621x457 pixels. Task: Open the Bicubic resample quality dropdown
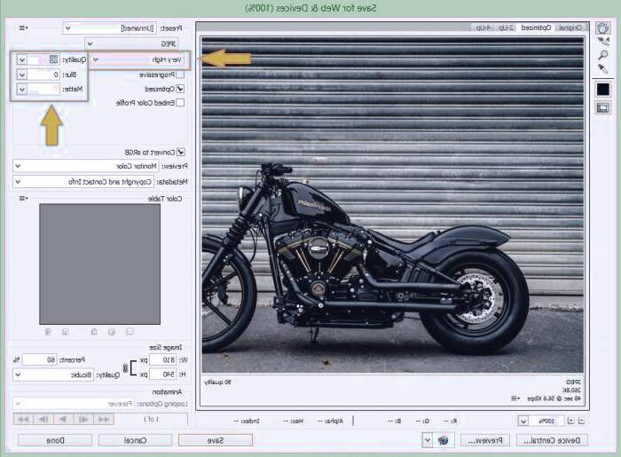coord(53,374)
